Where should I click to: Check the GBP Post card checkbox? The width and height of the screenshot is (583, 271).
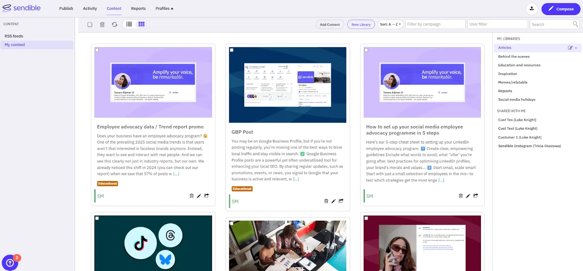pos(232,50)
